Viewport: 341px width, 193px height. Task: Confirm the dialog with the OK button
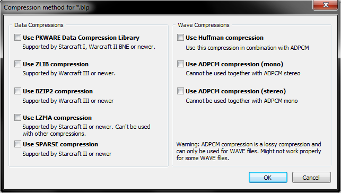tap(268, 177)
